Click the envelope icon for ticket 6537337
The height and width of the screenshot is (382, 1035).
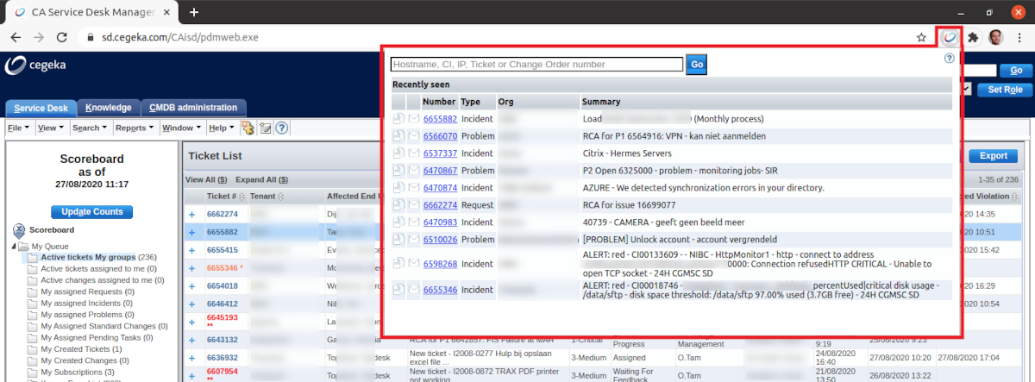click(413, 153)
